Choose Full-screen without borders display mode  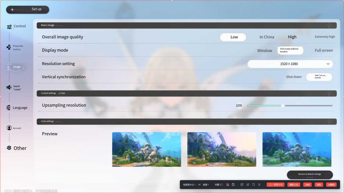(x=290, y=50)
